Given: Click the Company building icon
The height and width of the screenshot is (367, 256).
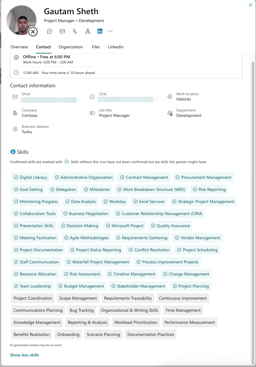Looking at the screenshot, I should click(x=15, y=113).
